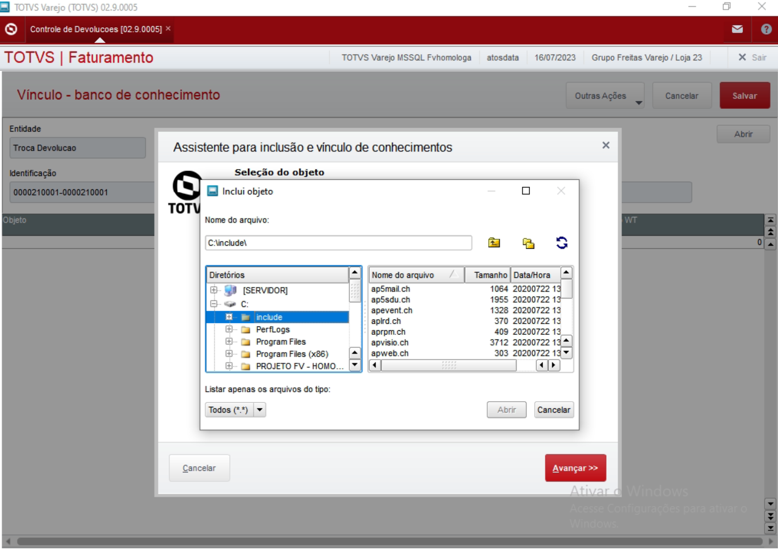Expand the [SERVIDOR] tree node
778x552 pixels.
tap(213, 290)
